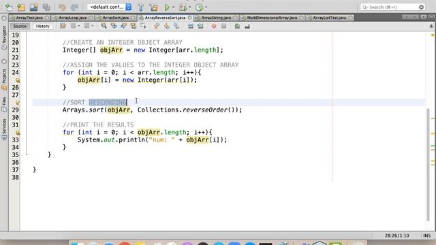
Task: Click the Profile Project icon
Action: 199,7
